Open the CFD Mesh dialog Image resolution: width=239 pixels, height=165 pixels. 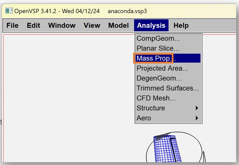(156, 98)
